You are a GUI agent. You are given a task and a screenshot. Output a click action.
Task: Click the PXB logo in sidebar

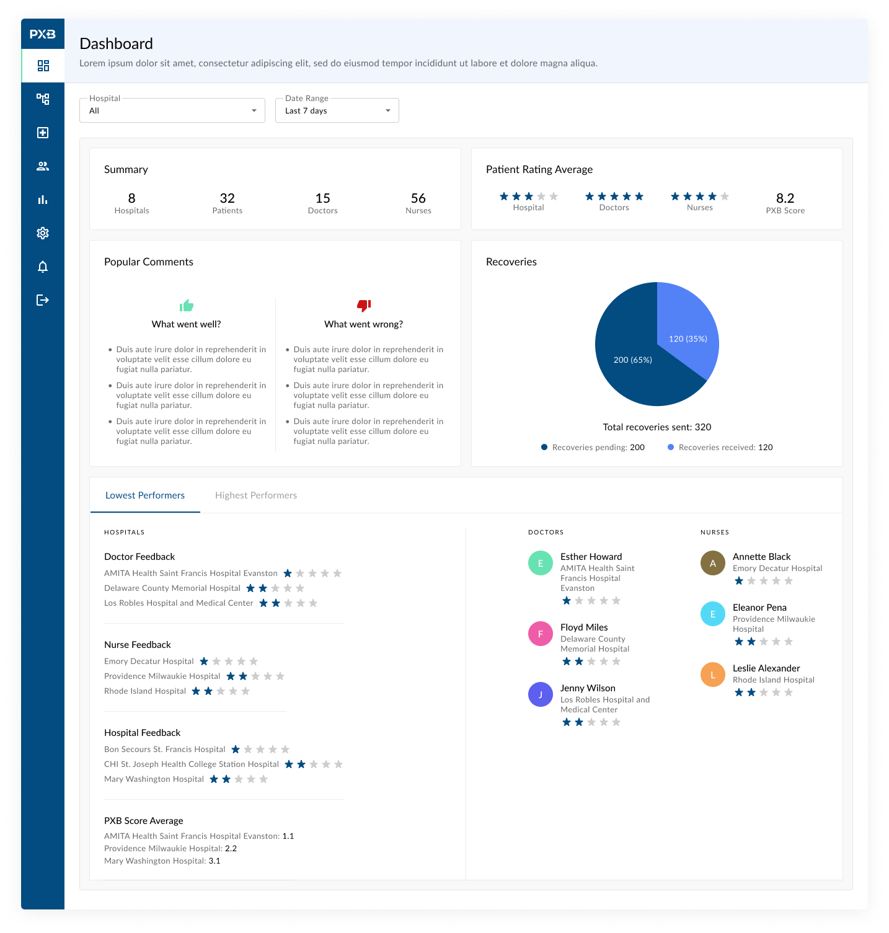coord(43,34)
